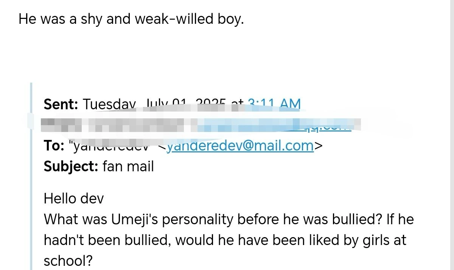Click the reply text about shy boy
The width and height of the screenshot is (454, 270).
point(131,19)
